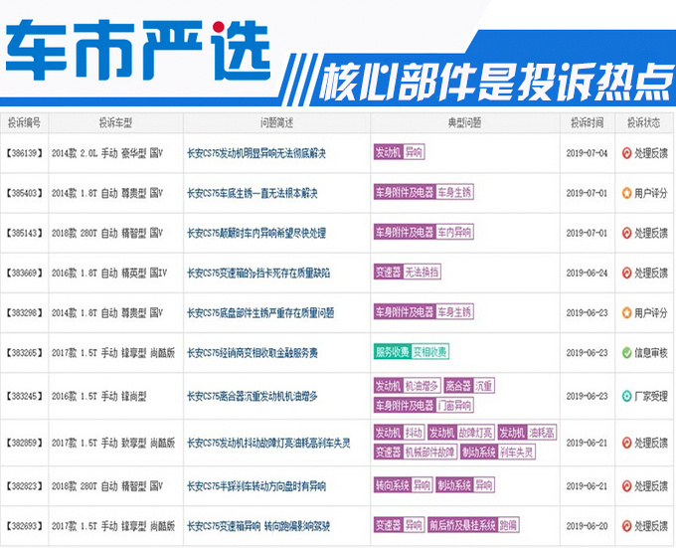Click the 油耗高 issue tag
676x548 pixels.
[542, 432]
